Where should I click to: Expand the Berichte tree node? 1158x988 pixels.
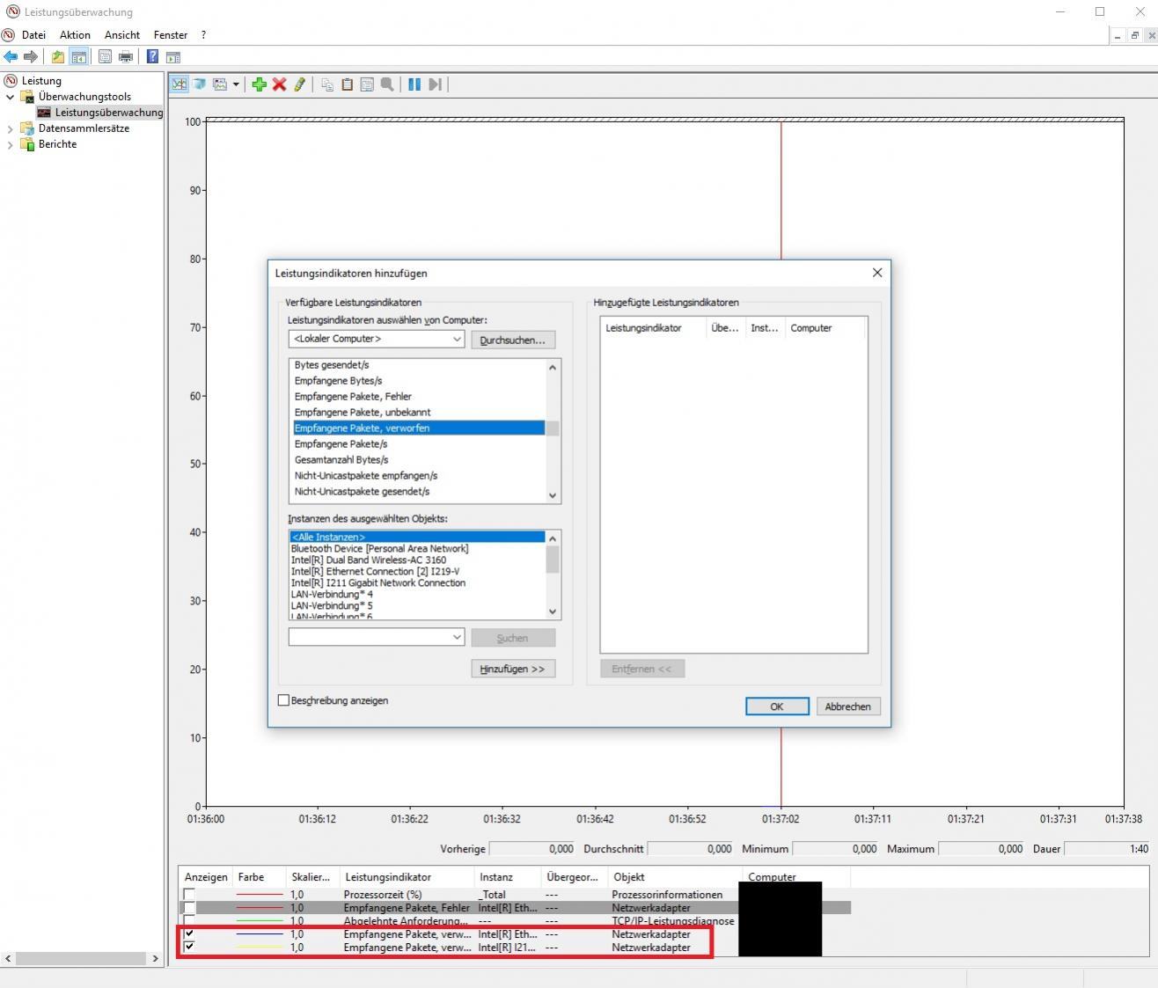[11, 144]
